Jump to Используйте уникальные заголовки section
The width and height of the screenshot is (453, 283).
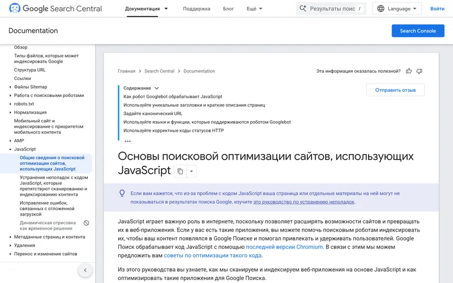click(x=194, y=105)
